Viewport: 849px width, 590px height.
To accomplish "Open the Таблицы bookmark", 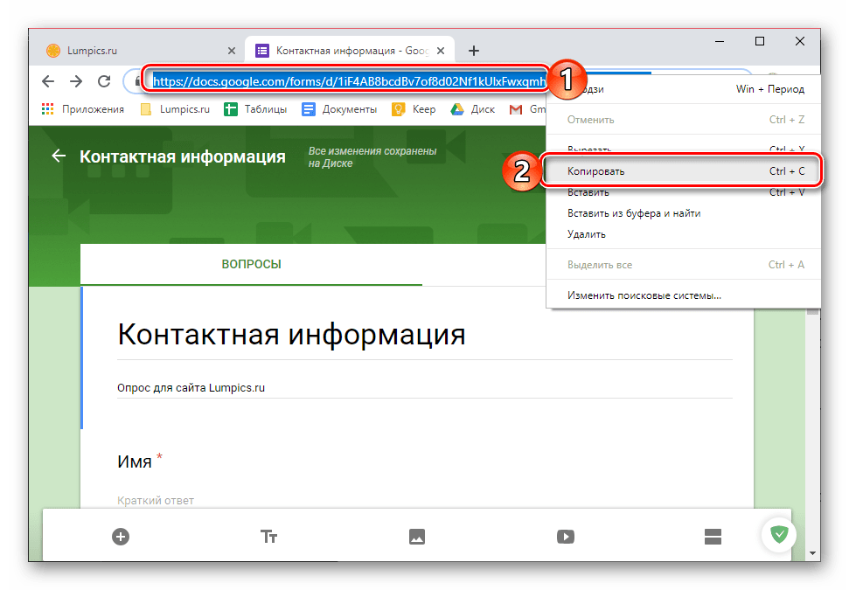I will (255, 109).
